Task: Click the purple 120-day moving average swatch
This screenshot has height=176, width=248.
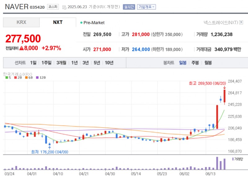Action: (x=37, y=78)
